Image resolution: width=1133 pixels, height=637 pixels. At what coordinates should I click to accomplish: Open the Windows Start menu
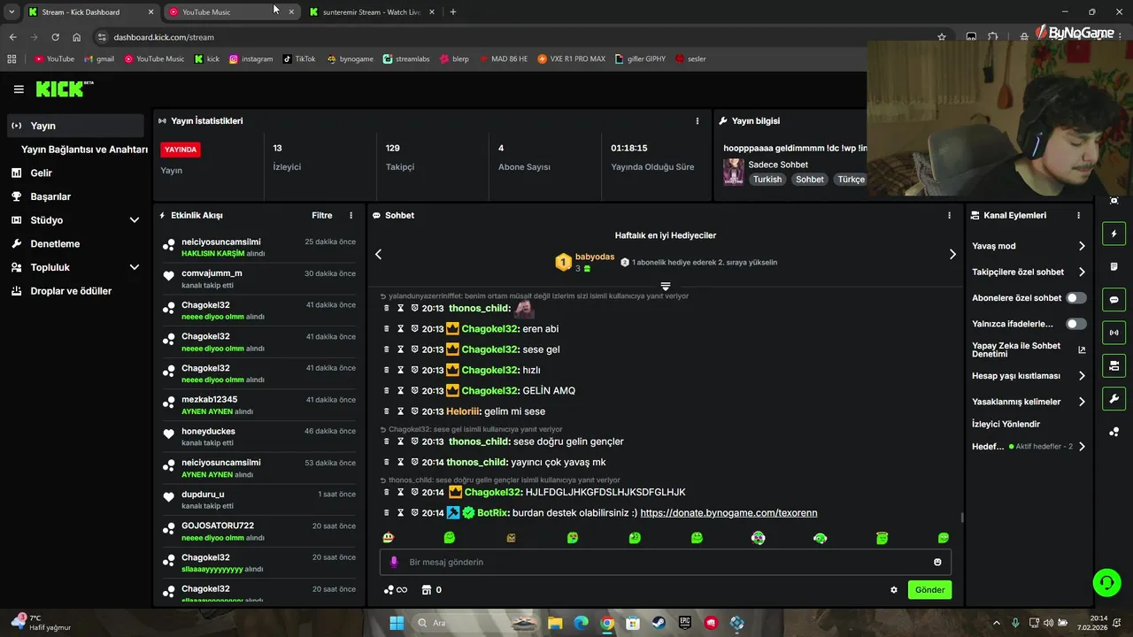coord(397,623)
